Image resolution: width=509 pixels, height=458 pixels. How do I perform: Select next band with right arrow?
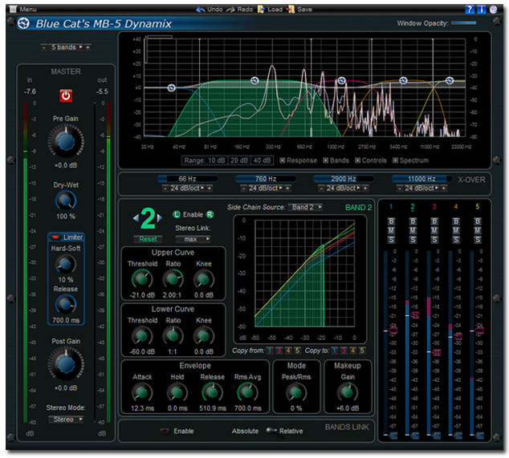pyautogui.click(x=160, y=218)
